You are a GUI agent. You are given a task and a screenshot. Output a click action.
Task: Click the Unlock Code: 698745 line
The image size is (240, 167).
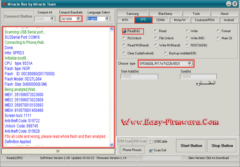tap(21, 126)
